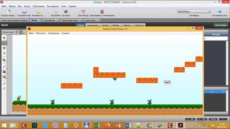Image resolution: width=230 pixels, height=129 pixels.
Task: Open the Запуск menu
Action: coord(27,6)
